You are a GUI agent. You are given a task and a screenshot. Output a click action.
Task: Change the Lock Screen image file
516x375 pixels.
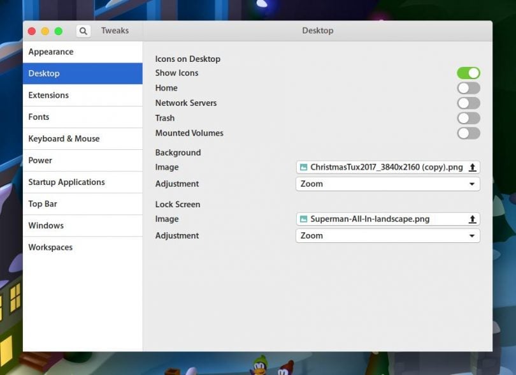point(382,219)
